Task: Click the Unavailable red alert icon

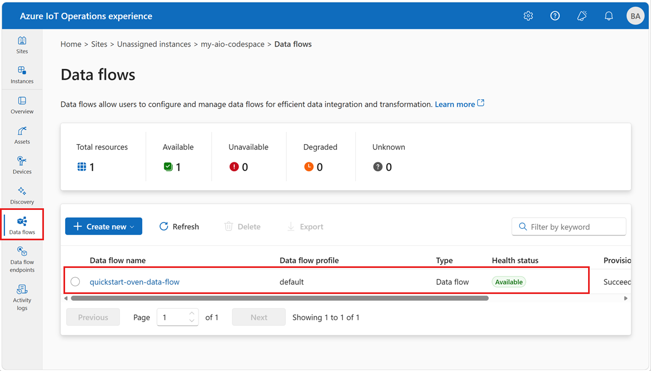Action: coord(234,167)
